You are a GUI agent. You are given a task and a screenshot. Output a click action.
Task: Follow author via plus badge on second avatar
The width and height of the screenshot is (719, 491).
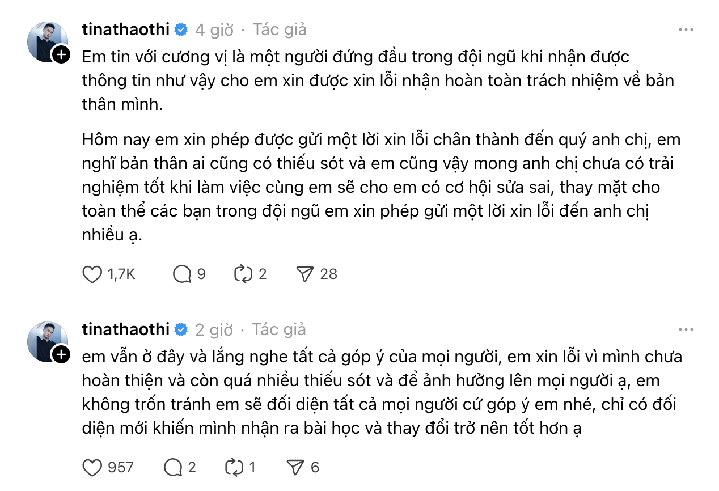[x=61, y=355]
